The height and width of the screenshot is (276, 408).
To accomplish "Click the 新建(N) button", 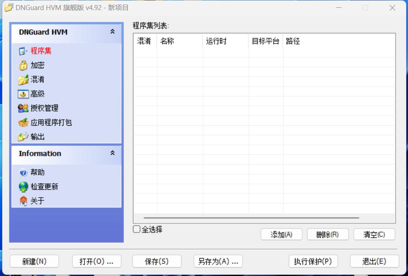I will click(x=34, y=261).
